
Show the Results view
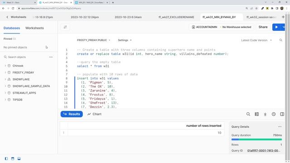[x=72, y=114]
